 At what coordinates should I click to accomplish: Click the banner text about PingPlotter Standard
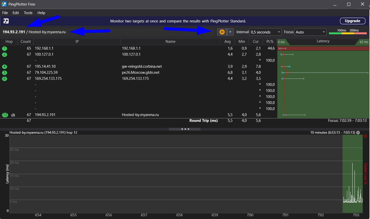click(178, 21)
